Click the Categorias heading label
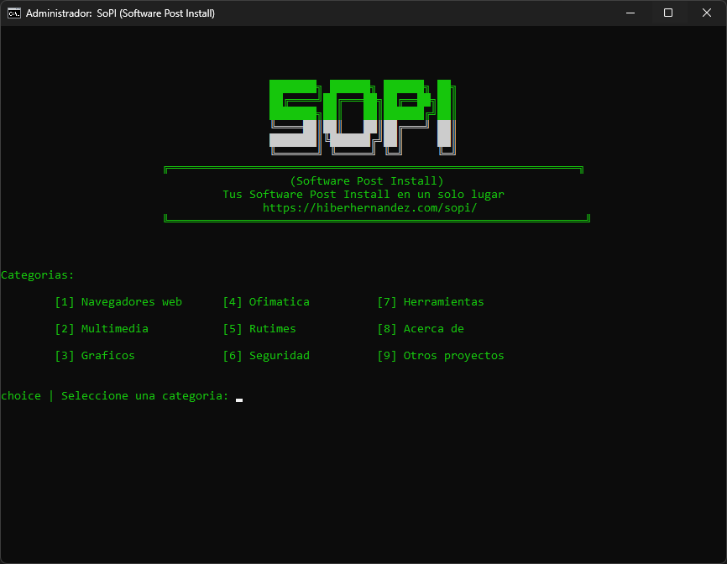Screen dimensions: 727x564 37,275
